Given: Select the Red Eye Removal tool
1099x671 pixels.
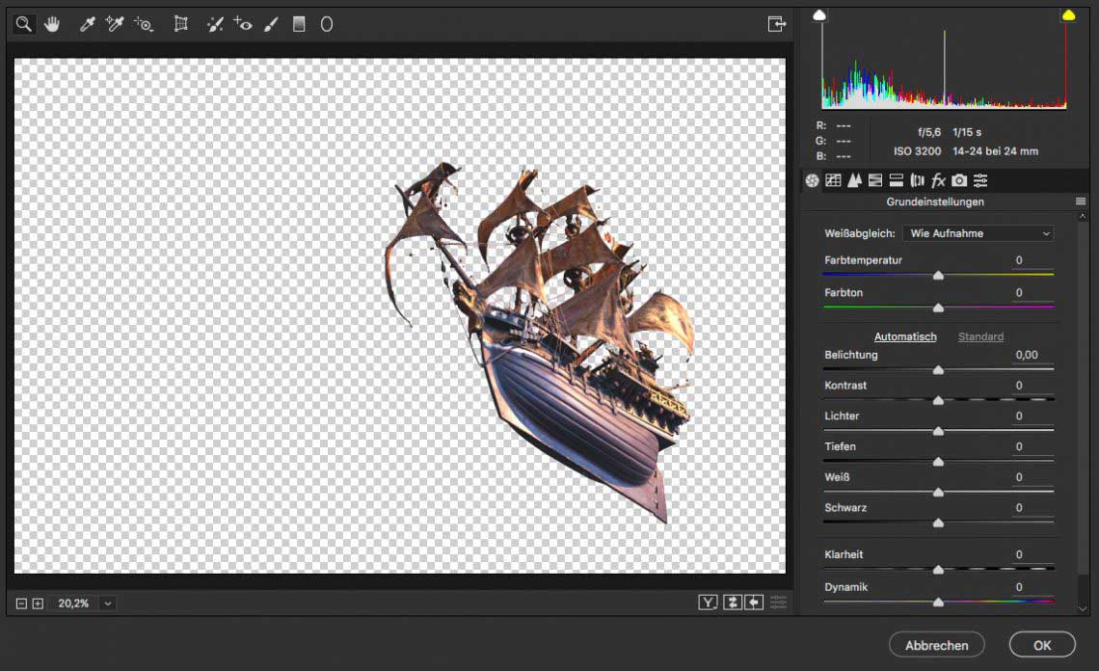Looking at the screenshot, I should click(x=242, y=24).
